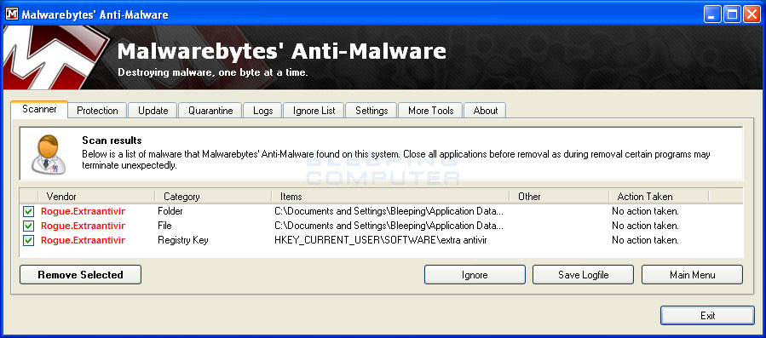Click the Action Taken column header

[x=659, y=197]
